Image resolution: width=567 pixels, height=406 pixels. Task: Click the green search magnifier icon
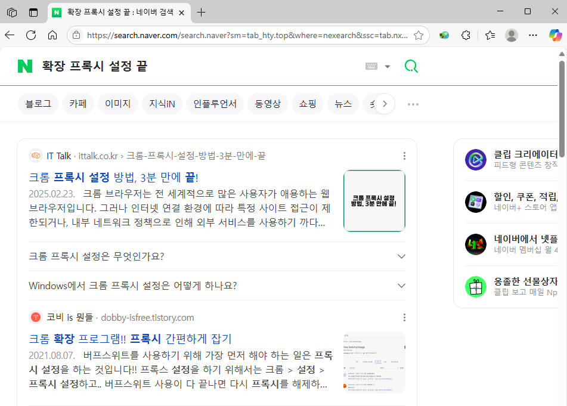[411, 66]
